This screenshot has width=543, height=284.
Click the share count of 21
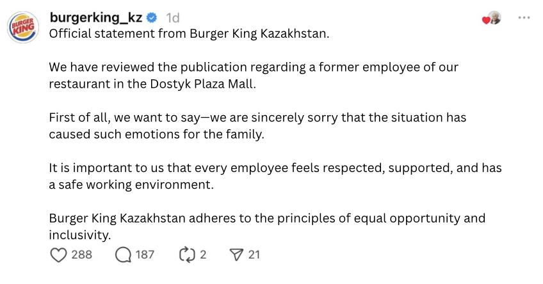click(x=254, y=255)
